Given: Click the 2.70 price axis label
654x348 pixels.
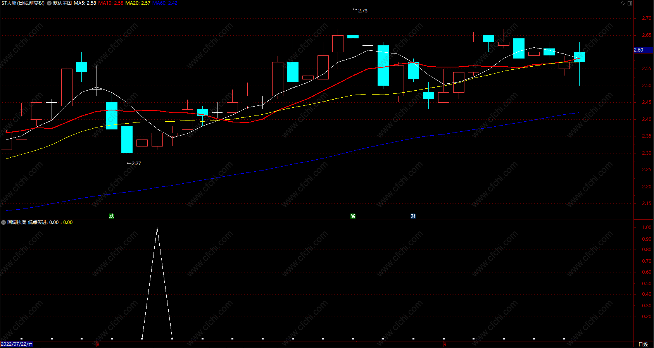Looking at the screenshot, I should tap(647, 18).
